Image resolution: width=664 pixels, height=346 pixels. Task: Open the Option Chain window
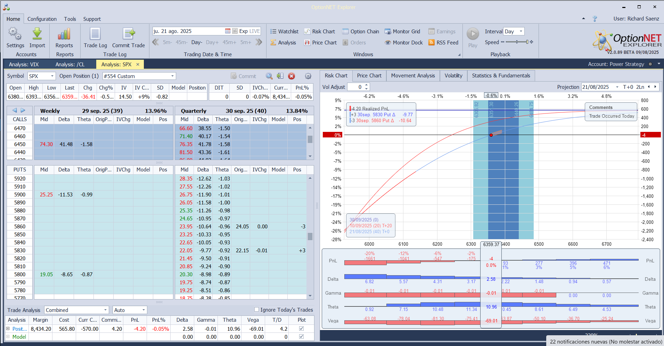361,31
